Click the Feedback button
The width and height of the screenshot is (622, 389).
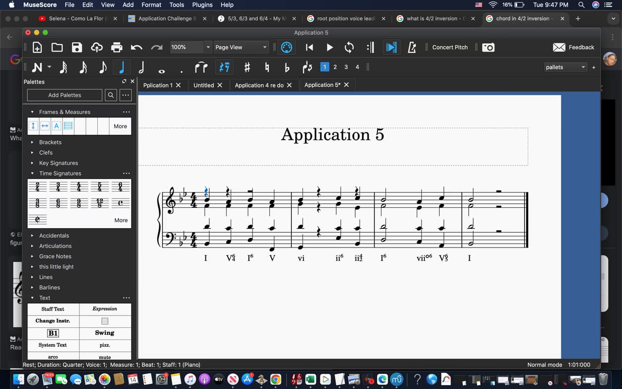(x=574, y=47)
